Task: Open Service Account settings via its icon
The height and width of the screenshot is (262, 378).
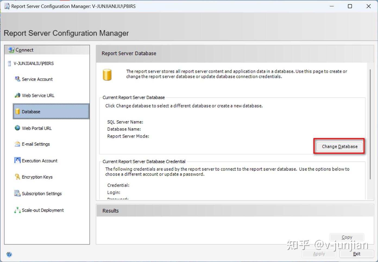Action: (x=17, y=79)
